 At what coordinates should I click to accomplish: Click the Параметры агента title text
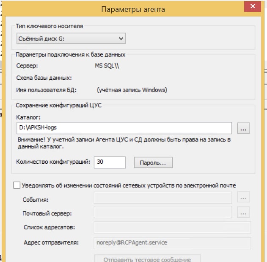point(133,9)
